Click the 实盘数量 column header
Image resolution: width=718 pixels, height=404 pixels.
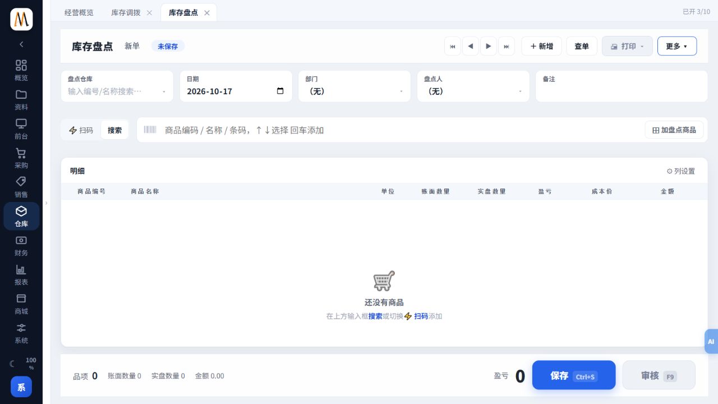click(492, 191)
